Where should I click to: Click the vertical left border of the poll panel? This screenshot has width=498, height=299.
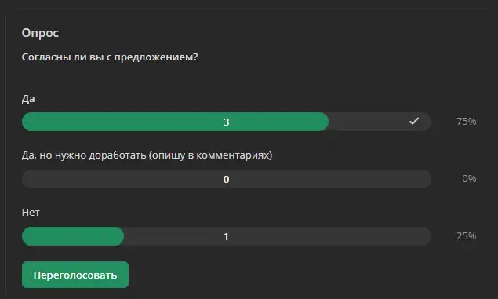point(5,157)
